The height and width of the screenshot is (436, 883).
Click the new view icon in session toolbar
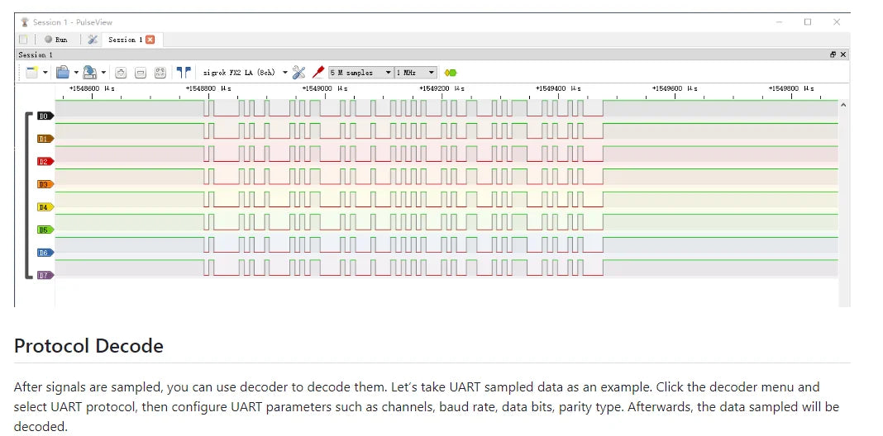32,73
